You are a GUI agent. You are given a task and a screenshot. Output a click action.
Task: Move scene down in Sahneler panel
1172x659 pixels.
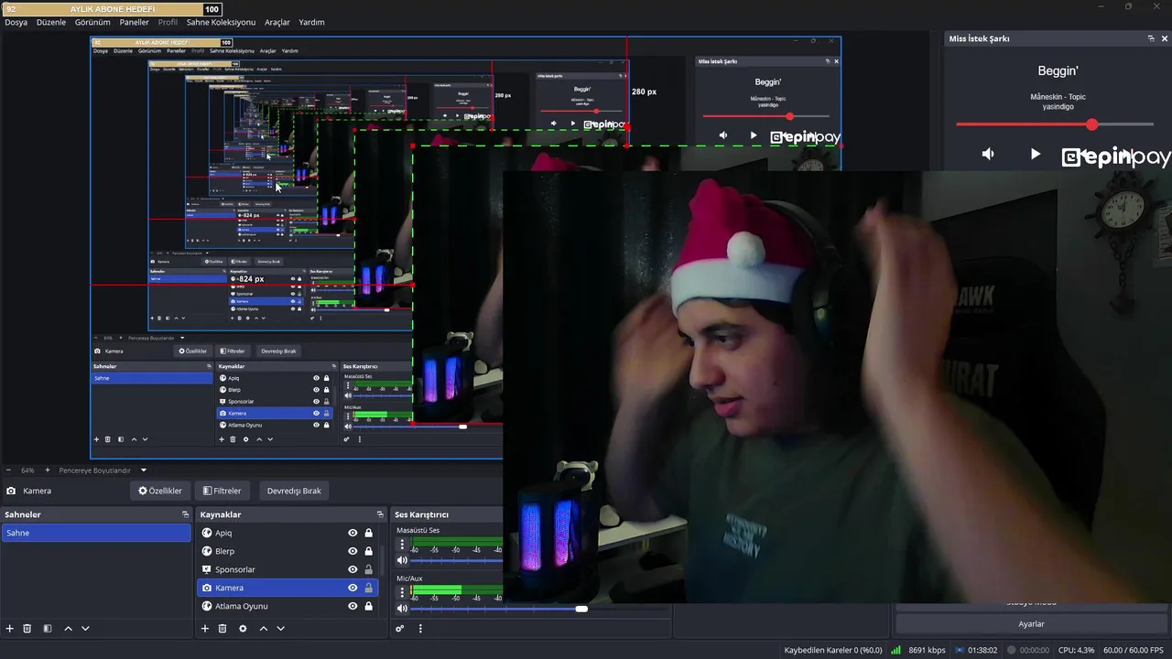(85, 629)
